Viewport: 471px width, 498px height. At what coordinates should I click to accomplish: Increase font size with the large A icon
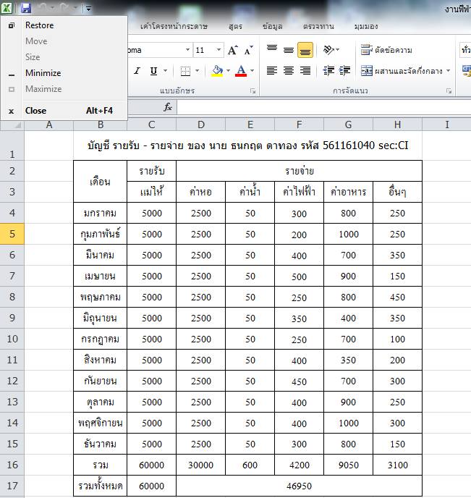pyautogui.click(x=233, y=50)
